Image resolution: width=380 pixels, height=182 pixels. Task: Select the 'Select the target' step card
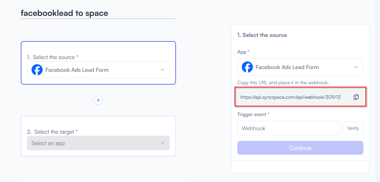coord(98,136)
